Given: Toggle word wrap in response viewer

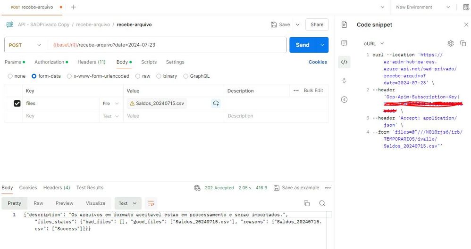Looking at the screenshot, I should coord(151,203).
